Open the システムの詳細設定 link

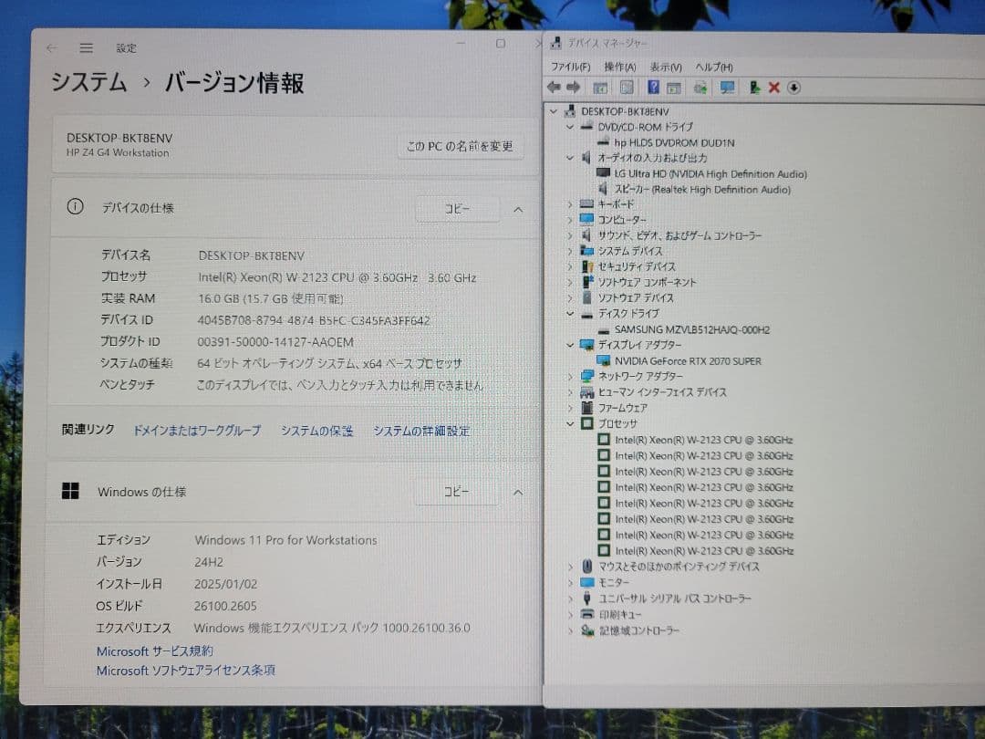click(420, 430)
